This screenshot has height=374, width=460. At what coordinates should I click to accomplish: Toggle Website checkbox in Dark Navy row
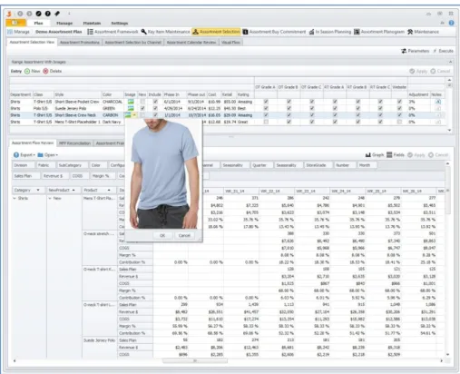(399, 122)
